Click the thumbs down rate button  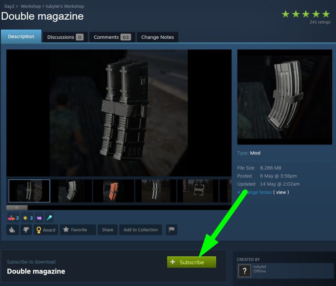[26, 230]
